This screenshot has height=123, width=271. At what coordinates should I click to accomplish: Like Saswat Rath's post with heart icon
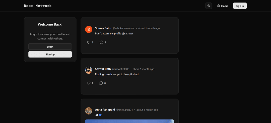pyautogui.click(x=89, y=83)
